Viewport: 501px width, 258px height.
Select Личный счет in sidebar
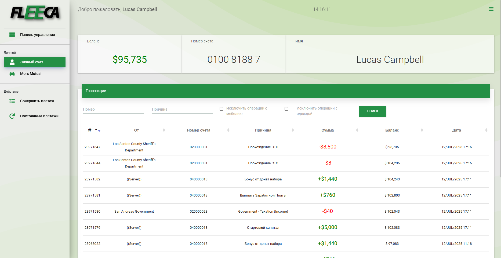tap(35, 62)
